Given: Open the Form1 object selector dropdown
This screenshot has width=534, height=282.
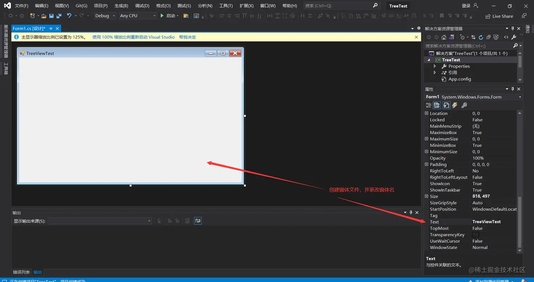Looking at the screenshot, I should [x=520, y=97].
